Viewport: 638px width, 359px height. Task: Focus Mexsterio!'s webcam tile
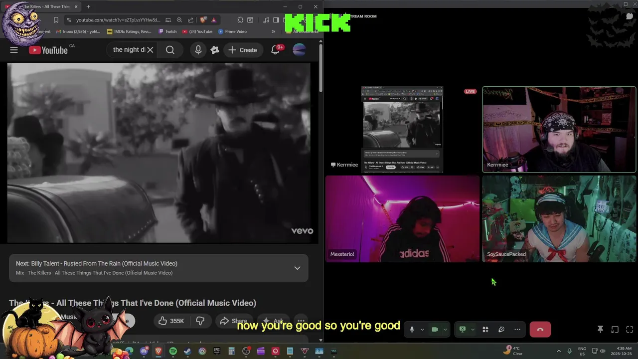click(402, 218)
